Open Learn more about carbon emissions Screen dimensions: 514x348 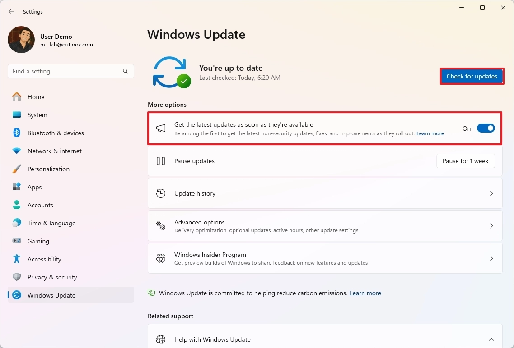tap(365, 293)
